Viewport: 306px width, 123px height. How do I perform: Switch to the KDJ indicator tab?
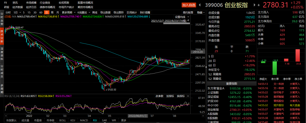[73, 120]
